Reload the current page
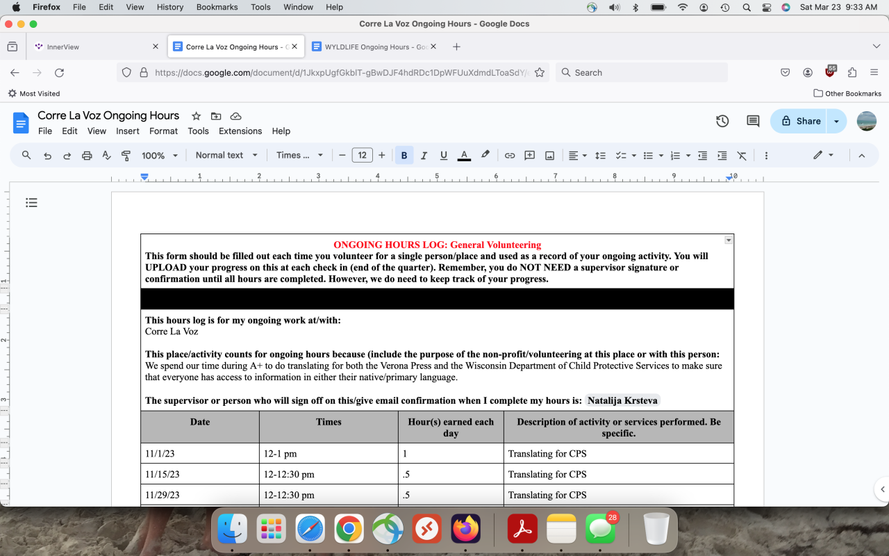 [59, 72]
